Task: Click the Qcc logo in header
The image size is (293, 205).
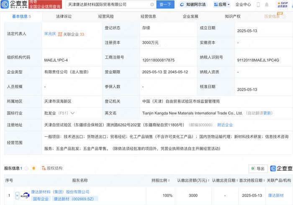Action: [14, 4]
